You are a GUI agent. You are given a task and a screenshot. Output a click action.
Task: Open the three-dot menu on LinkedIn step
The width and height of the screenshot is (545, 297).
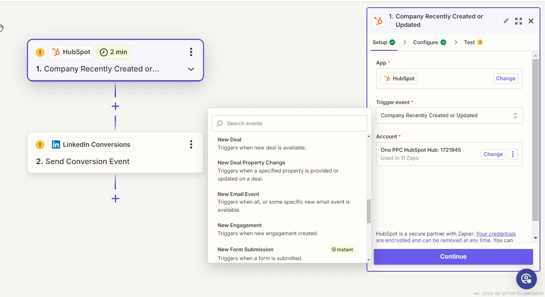(x=191, y=144)
